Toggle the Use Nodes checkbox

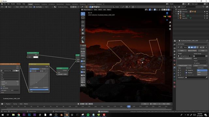pyautogui.click(x=34, y=7)
